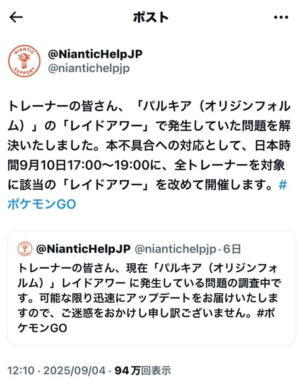The width and height of the screenshot is (303, 386).
Task: Open gray @niantichelpjp handle under the display name
Action: point(88,69)
